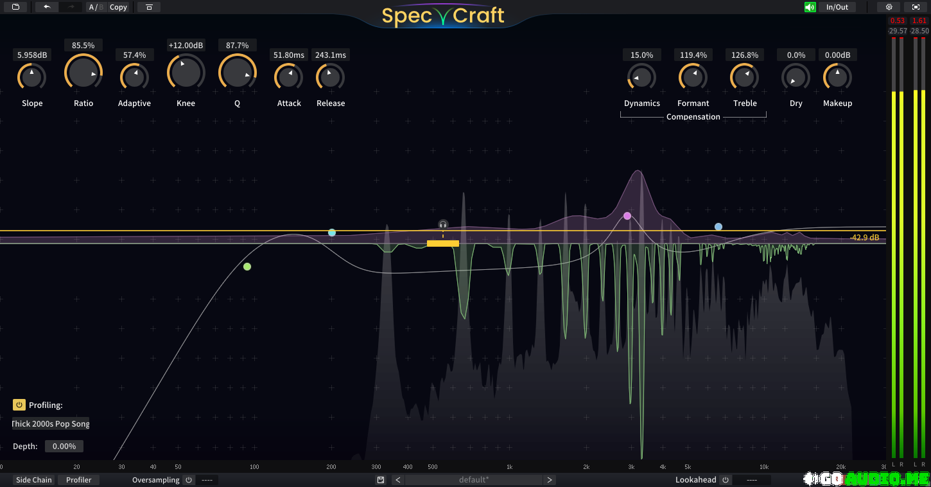Click the undo arrow icon
Screen dimensions: 931x487
[x=47, y=7]
